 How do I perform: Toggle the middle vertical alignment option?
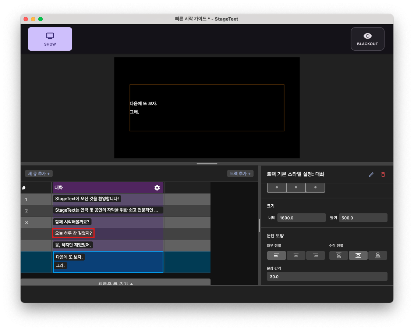[x=358, y=255]
